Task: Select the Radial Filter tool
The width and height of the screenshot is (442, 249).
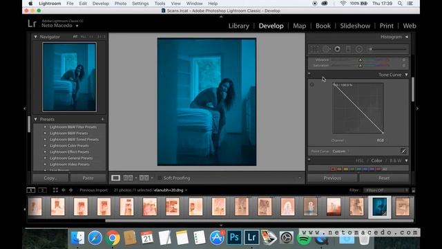Action: pos(359,49)
